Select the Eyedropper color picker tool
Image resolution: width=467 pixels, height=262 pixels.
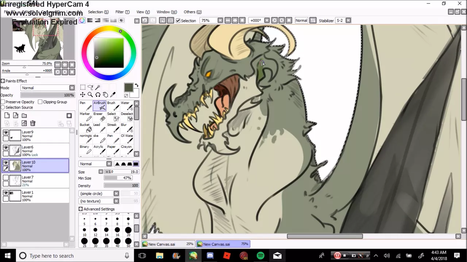click(113, 95)
